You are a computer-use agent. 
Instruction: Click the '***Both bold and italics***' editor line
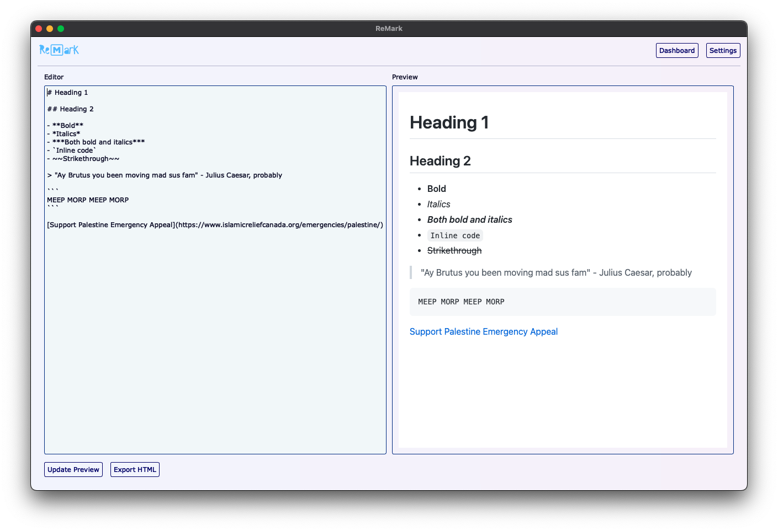(96, 142)
